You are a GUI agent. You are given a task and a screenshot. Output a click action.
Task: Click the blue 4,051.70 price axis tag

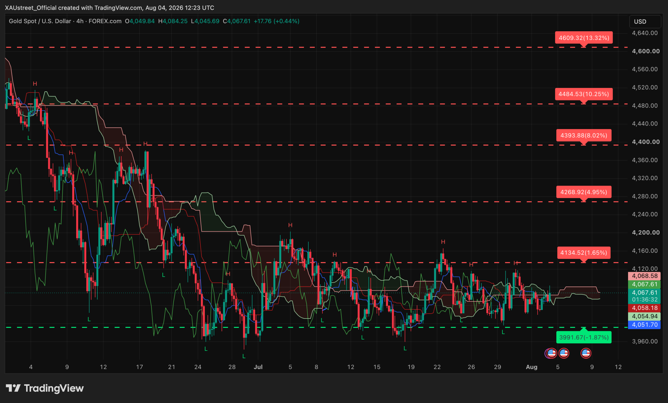coord(645,325)
